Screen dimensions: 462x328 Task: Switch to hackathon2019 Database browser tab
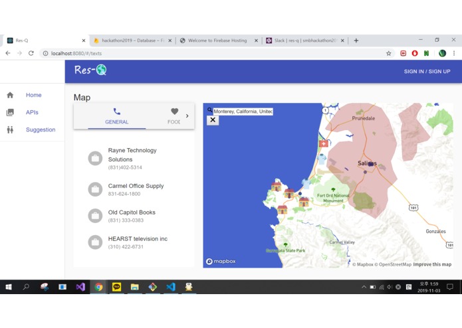[132, 41]
